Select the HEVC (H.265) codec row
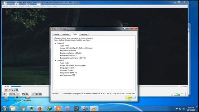 77,48
